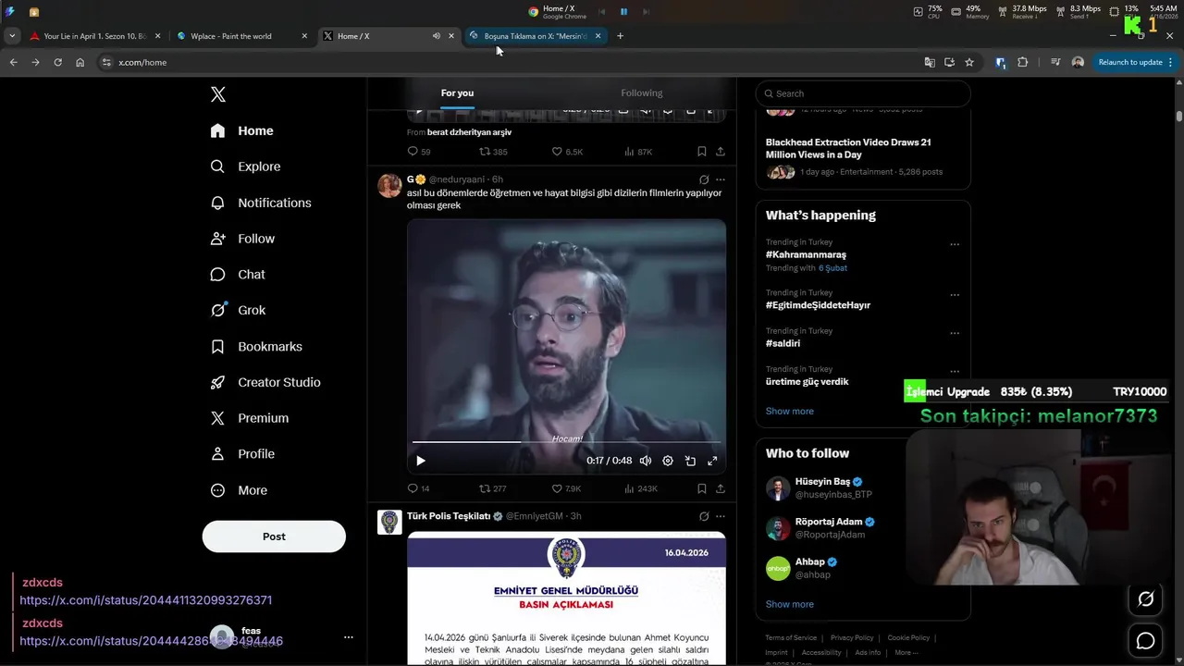The width and height of the screenshot is (1184, 666).
Task: Click Relaunch to update button
Action: pos(1130,62)
